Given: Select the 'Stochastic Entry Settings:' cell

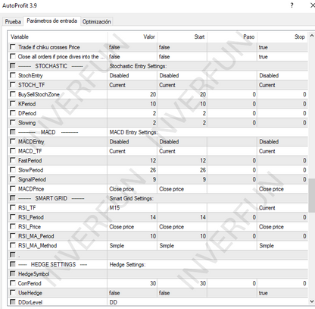Looking at the screenshot, I should 207,66.
